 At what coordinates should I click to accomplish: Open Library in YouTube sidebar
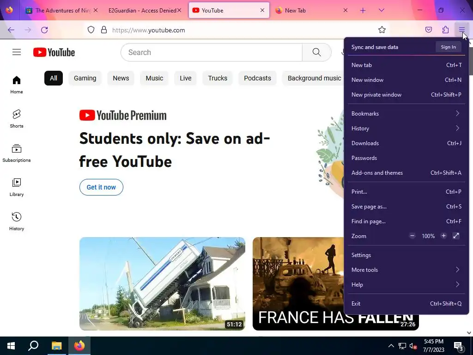point(17,188)
